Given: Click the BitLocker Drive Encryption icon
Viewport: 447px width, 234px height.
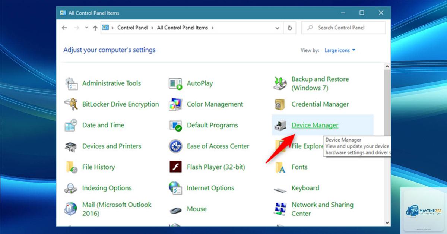Looking at the screenshot, I should [x=71, y=104].
